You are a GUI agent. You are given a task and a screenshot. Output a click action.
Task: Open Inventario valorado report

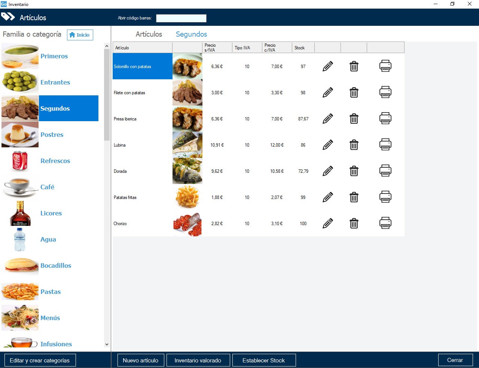198,360
